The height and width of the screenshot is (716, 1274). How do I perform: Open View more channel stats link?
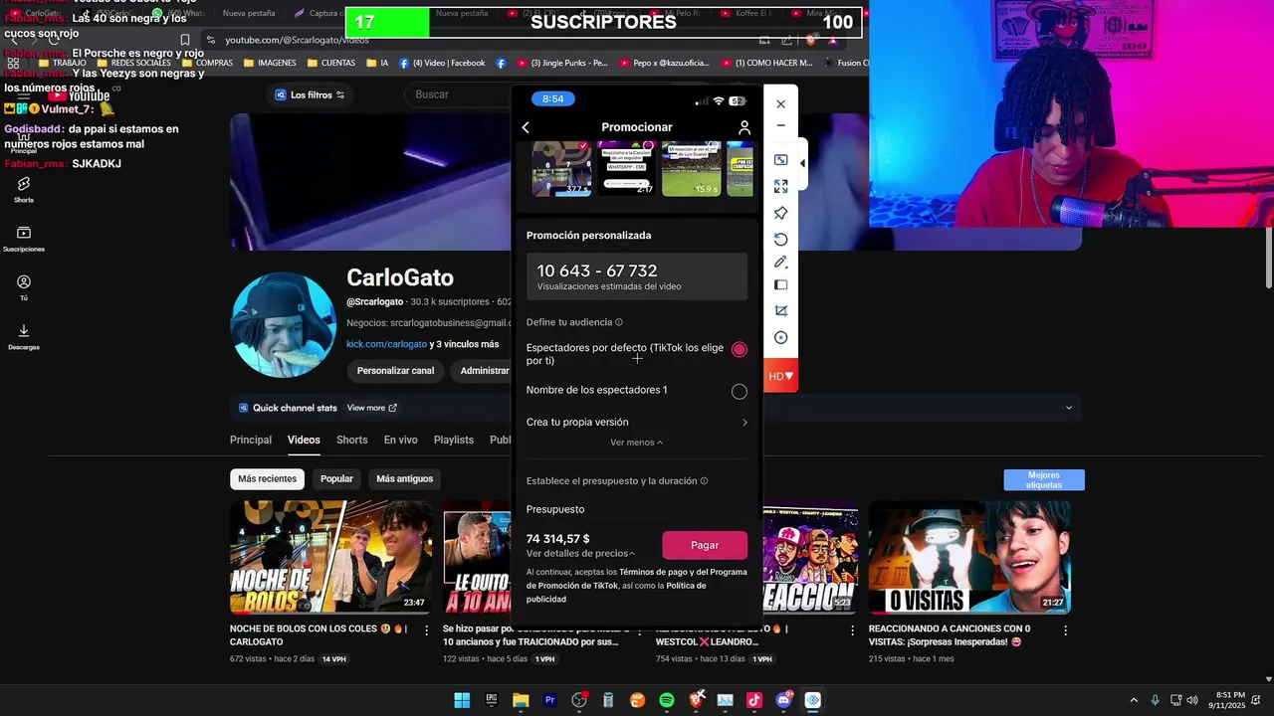pos(371,408)
